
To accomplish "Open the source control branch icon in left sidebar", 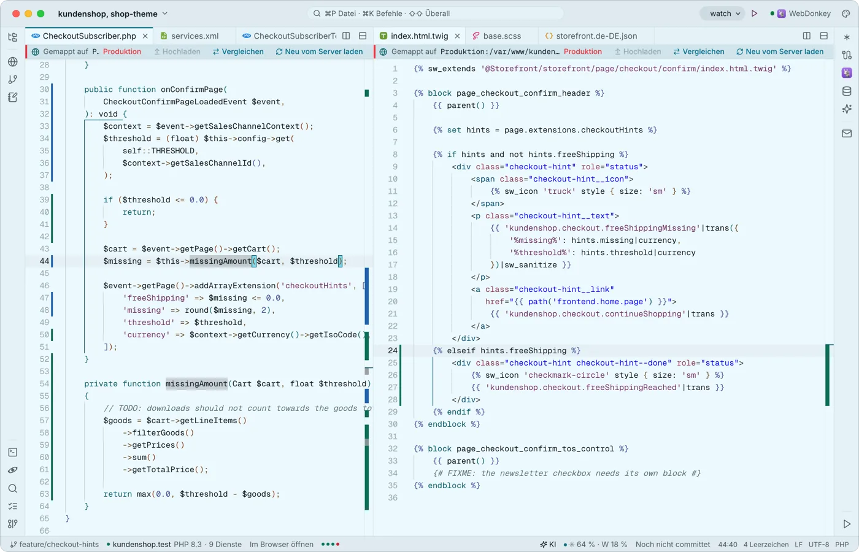I will pyautogui.click(x=13, y=79).
